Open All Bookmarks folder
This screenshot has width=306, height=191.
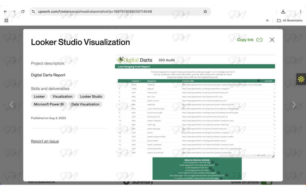(x=290, y=21)
